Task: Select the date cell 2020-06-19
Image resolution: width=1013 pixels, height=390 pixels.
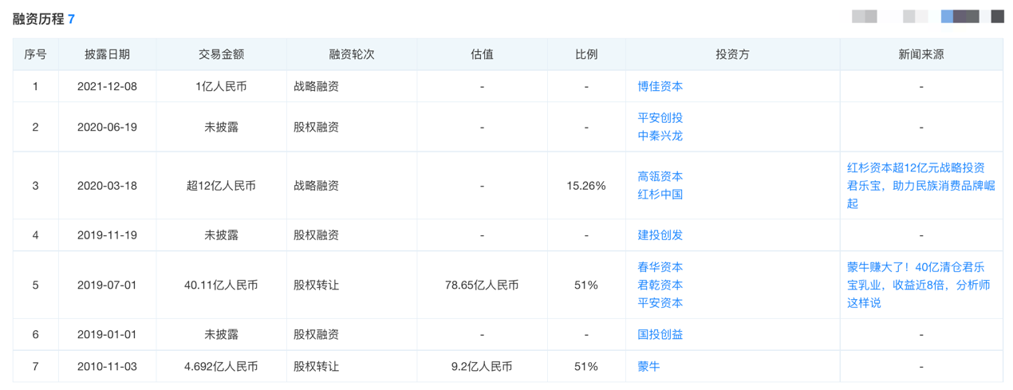Action: click(x=107, y=127)
